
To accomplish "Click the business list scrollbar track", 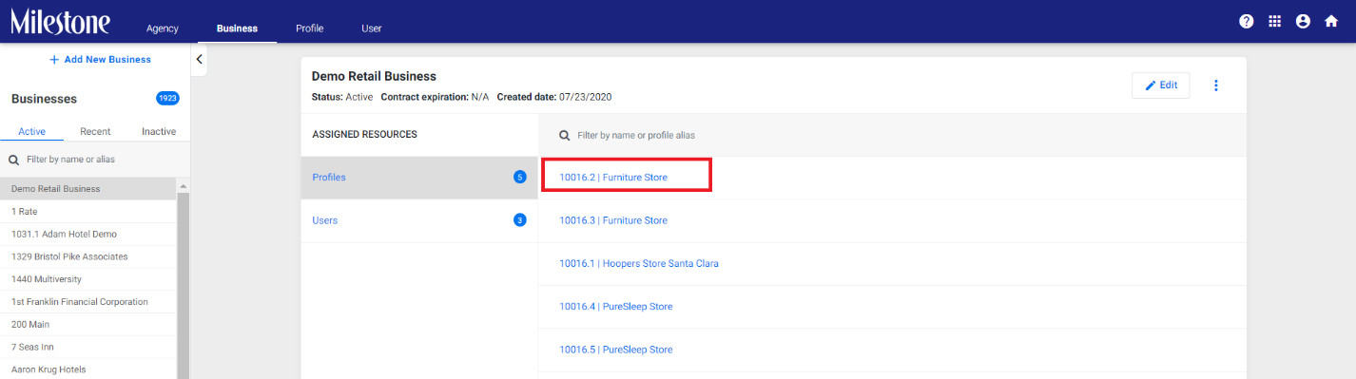I will 183,285.
